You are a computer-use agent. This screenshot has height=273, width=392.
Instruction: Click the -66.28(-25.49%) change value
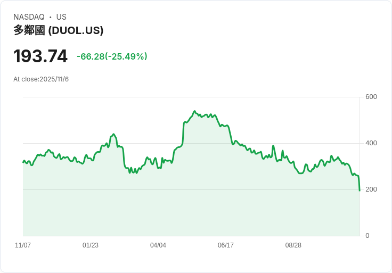(112, 56)
